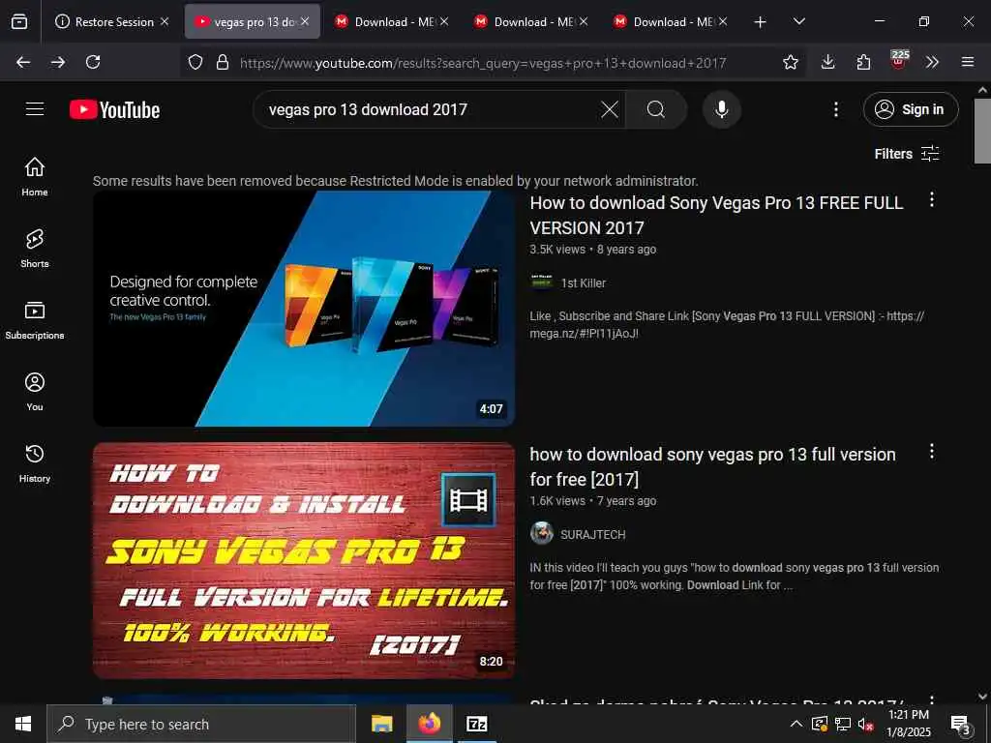Viewport: 991px width, 743px height.
Task: Click the 1st Killer video description text
Action: tap(727, 325)
